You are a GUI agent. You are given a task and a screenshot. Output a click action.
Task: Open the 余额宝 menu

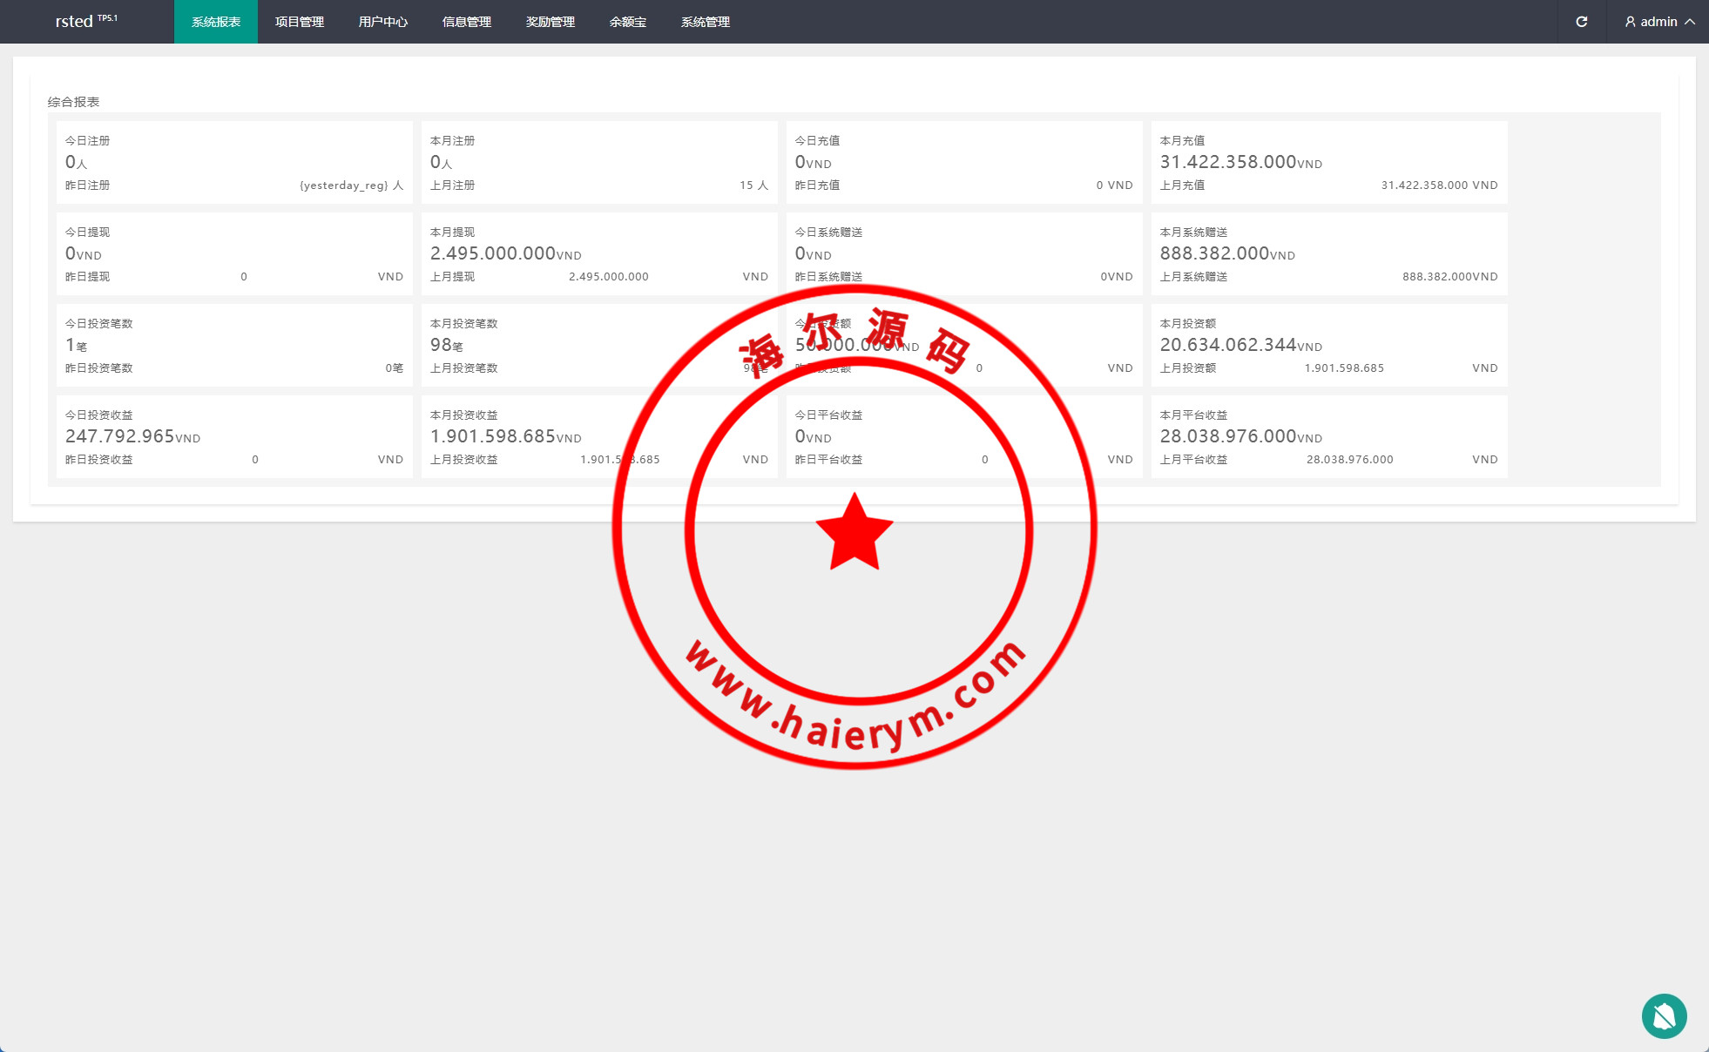628,22
